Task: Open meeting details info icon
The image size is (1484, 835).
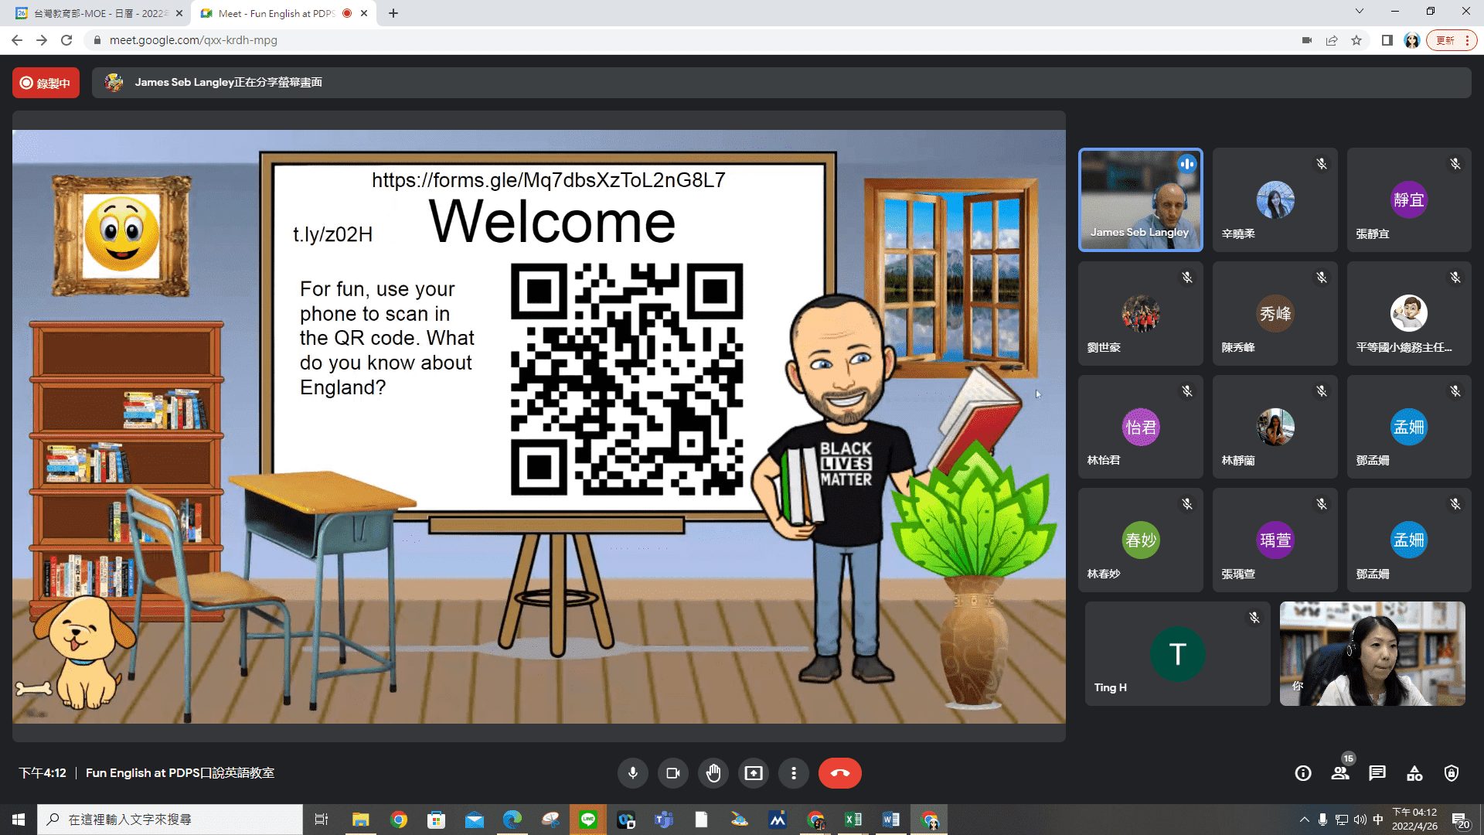Action: (1303, 773)
